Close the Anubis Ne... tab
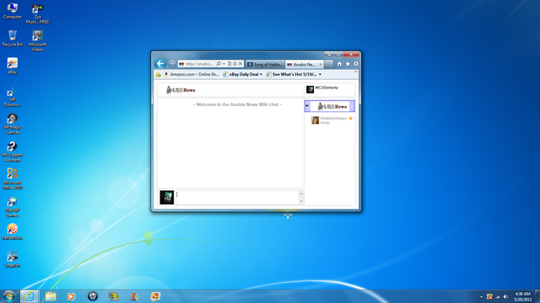The width and height of the screenshot is (540, 303). coord(321,64)
